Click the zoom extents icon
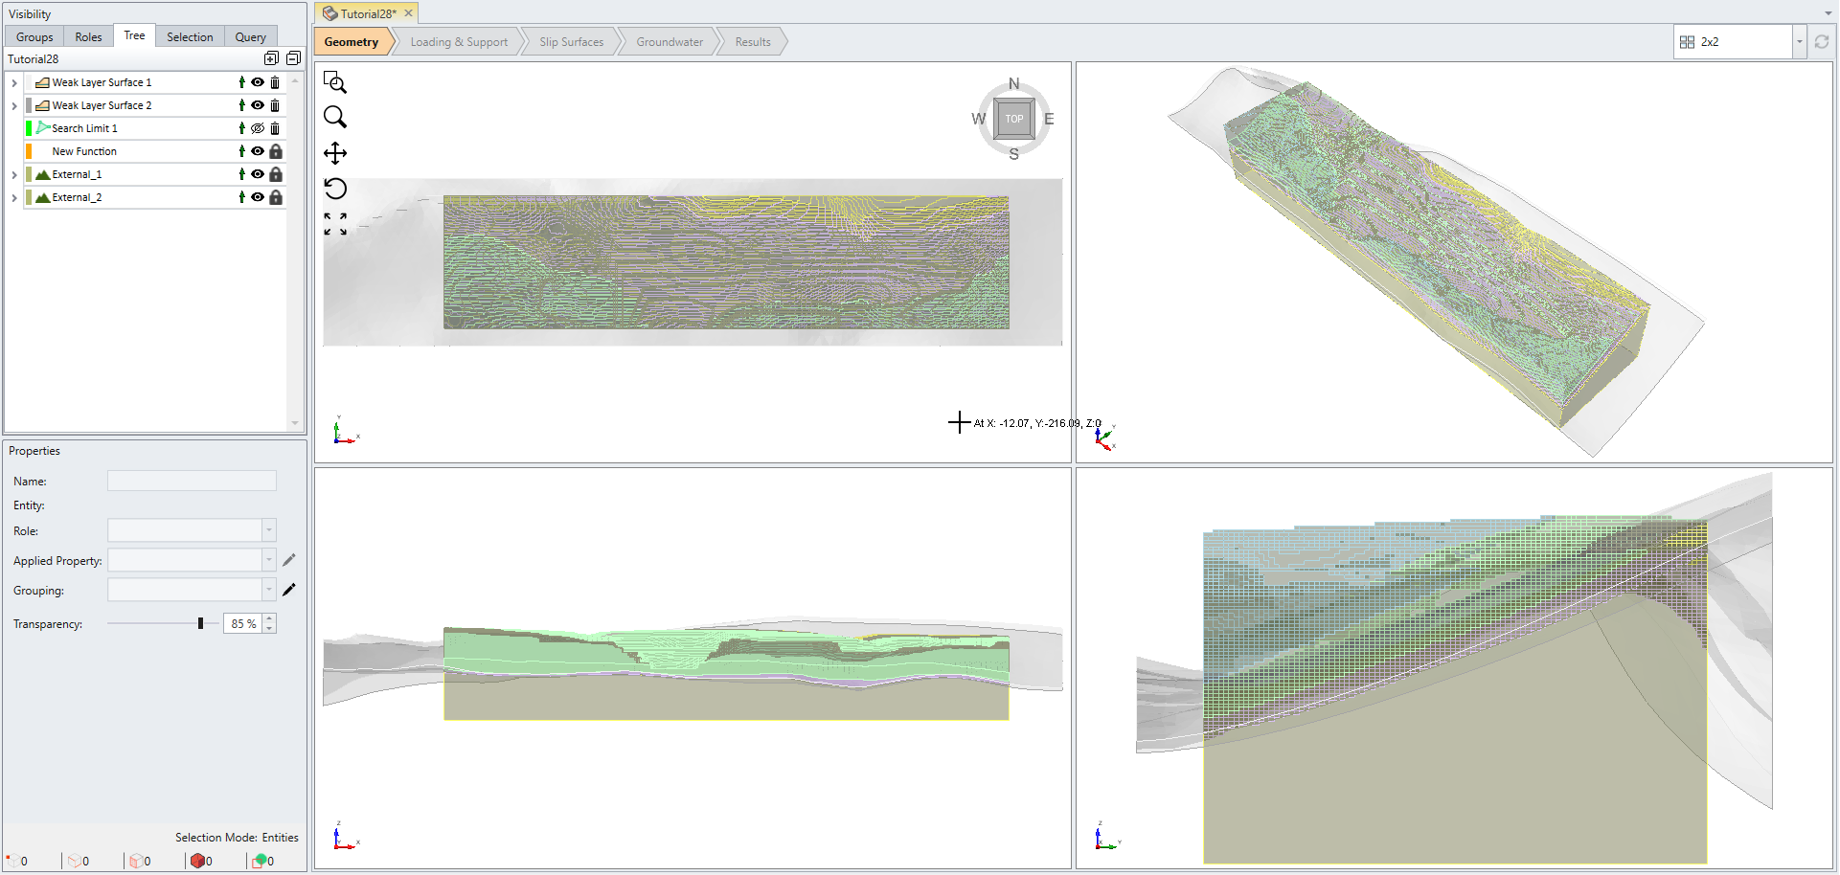The height and width of the screenshot is (875, 1840). (x=334, y=224)
